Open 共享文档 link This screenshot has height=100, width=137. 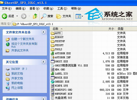17,78
